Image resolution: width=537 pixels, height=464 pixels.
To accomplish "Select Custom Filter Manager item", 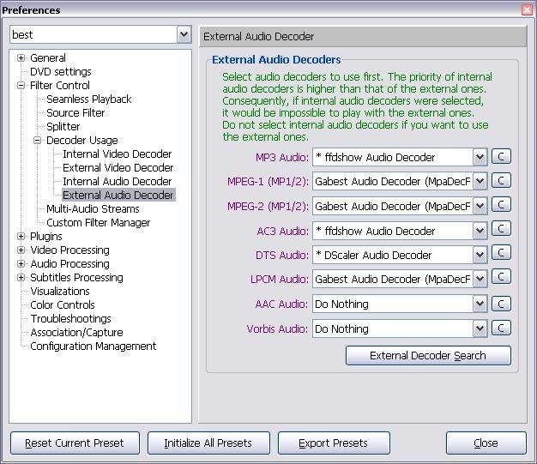I will 98,223.
